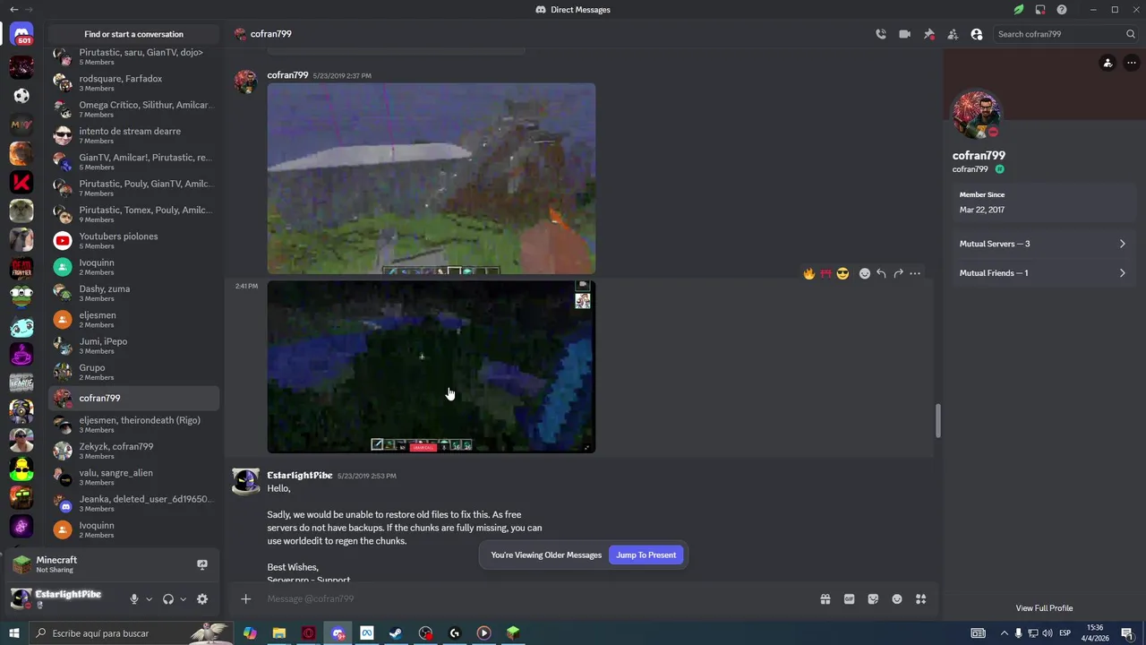This screenshot has height=645, width=1146.
Task: Click the green leaf icon in title bar
Action: coord(1019,10)
